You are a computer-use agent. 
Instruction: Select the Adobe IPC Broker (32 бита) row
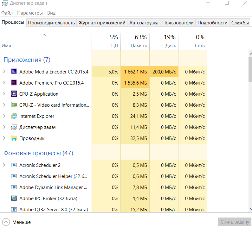click(104, 199)
